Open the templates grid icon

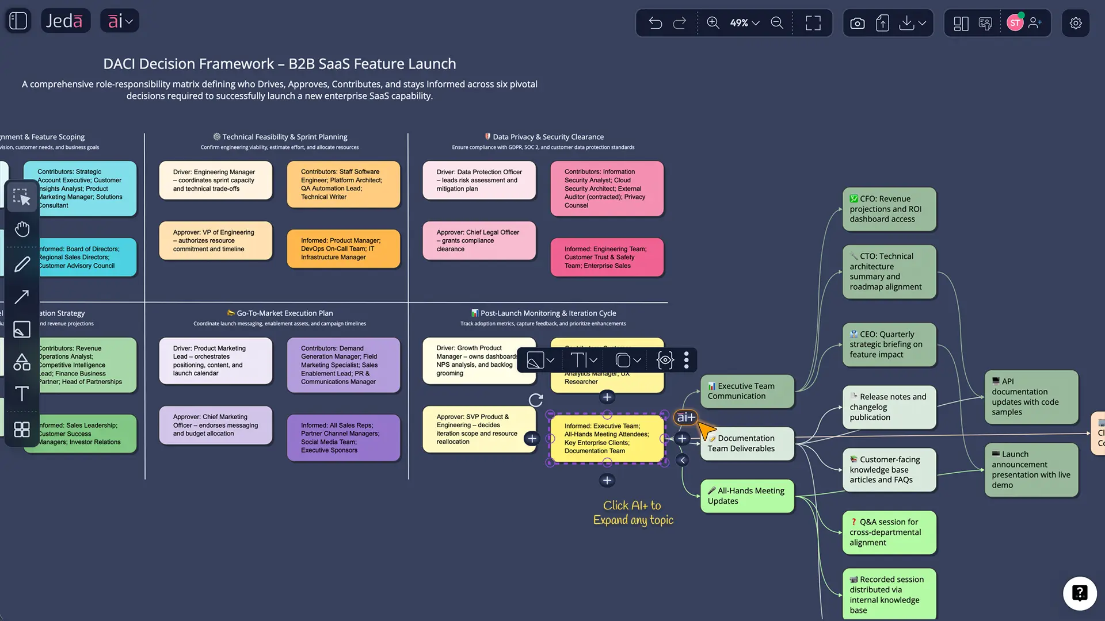[x=22, y=430]
